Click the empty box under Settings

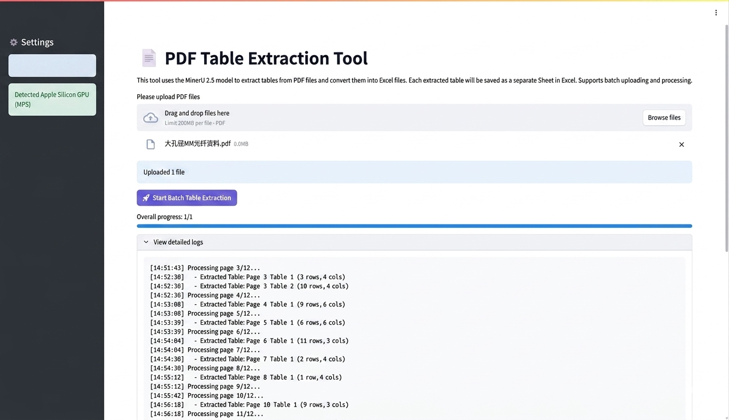pos(52,65)
